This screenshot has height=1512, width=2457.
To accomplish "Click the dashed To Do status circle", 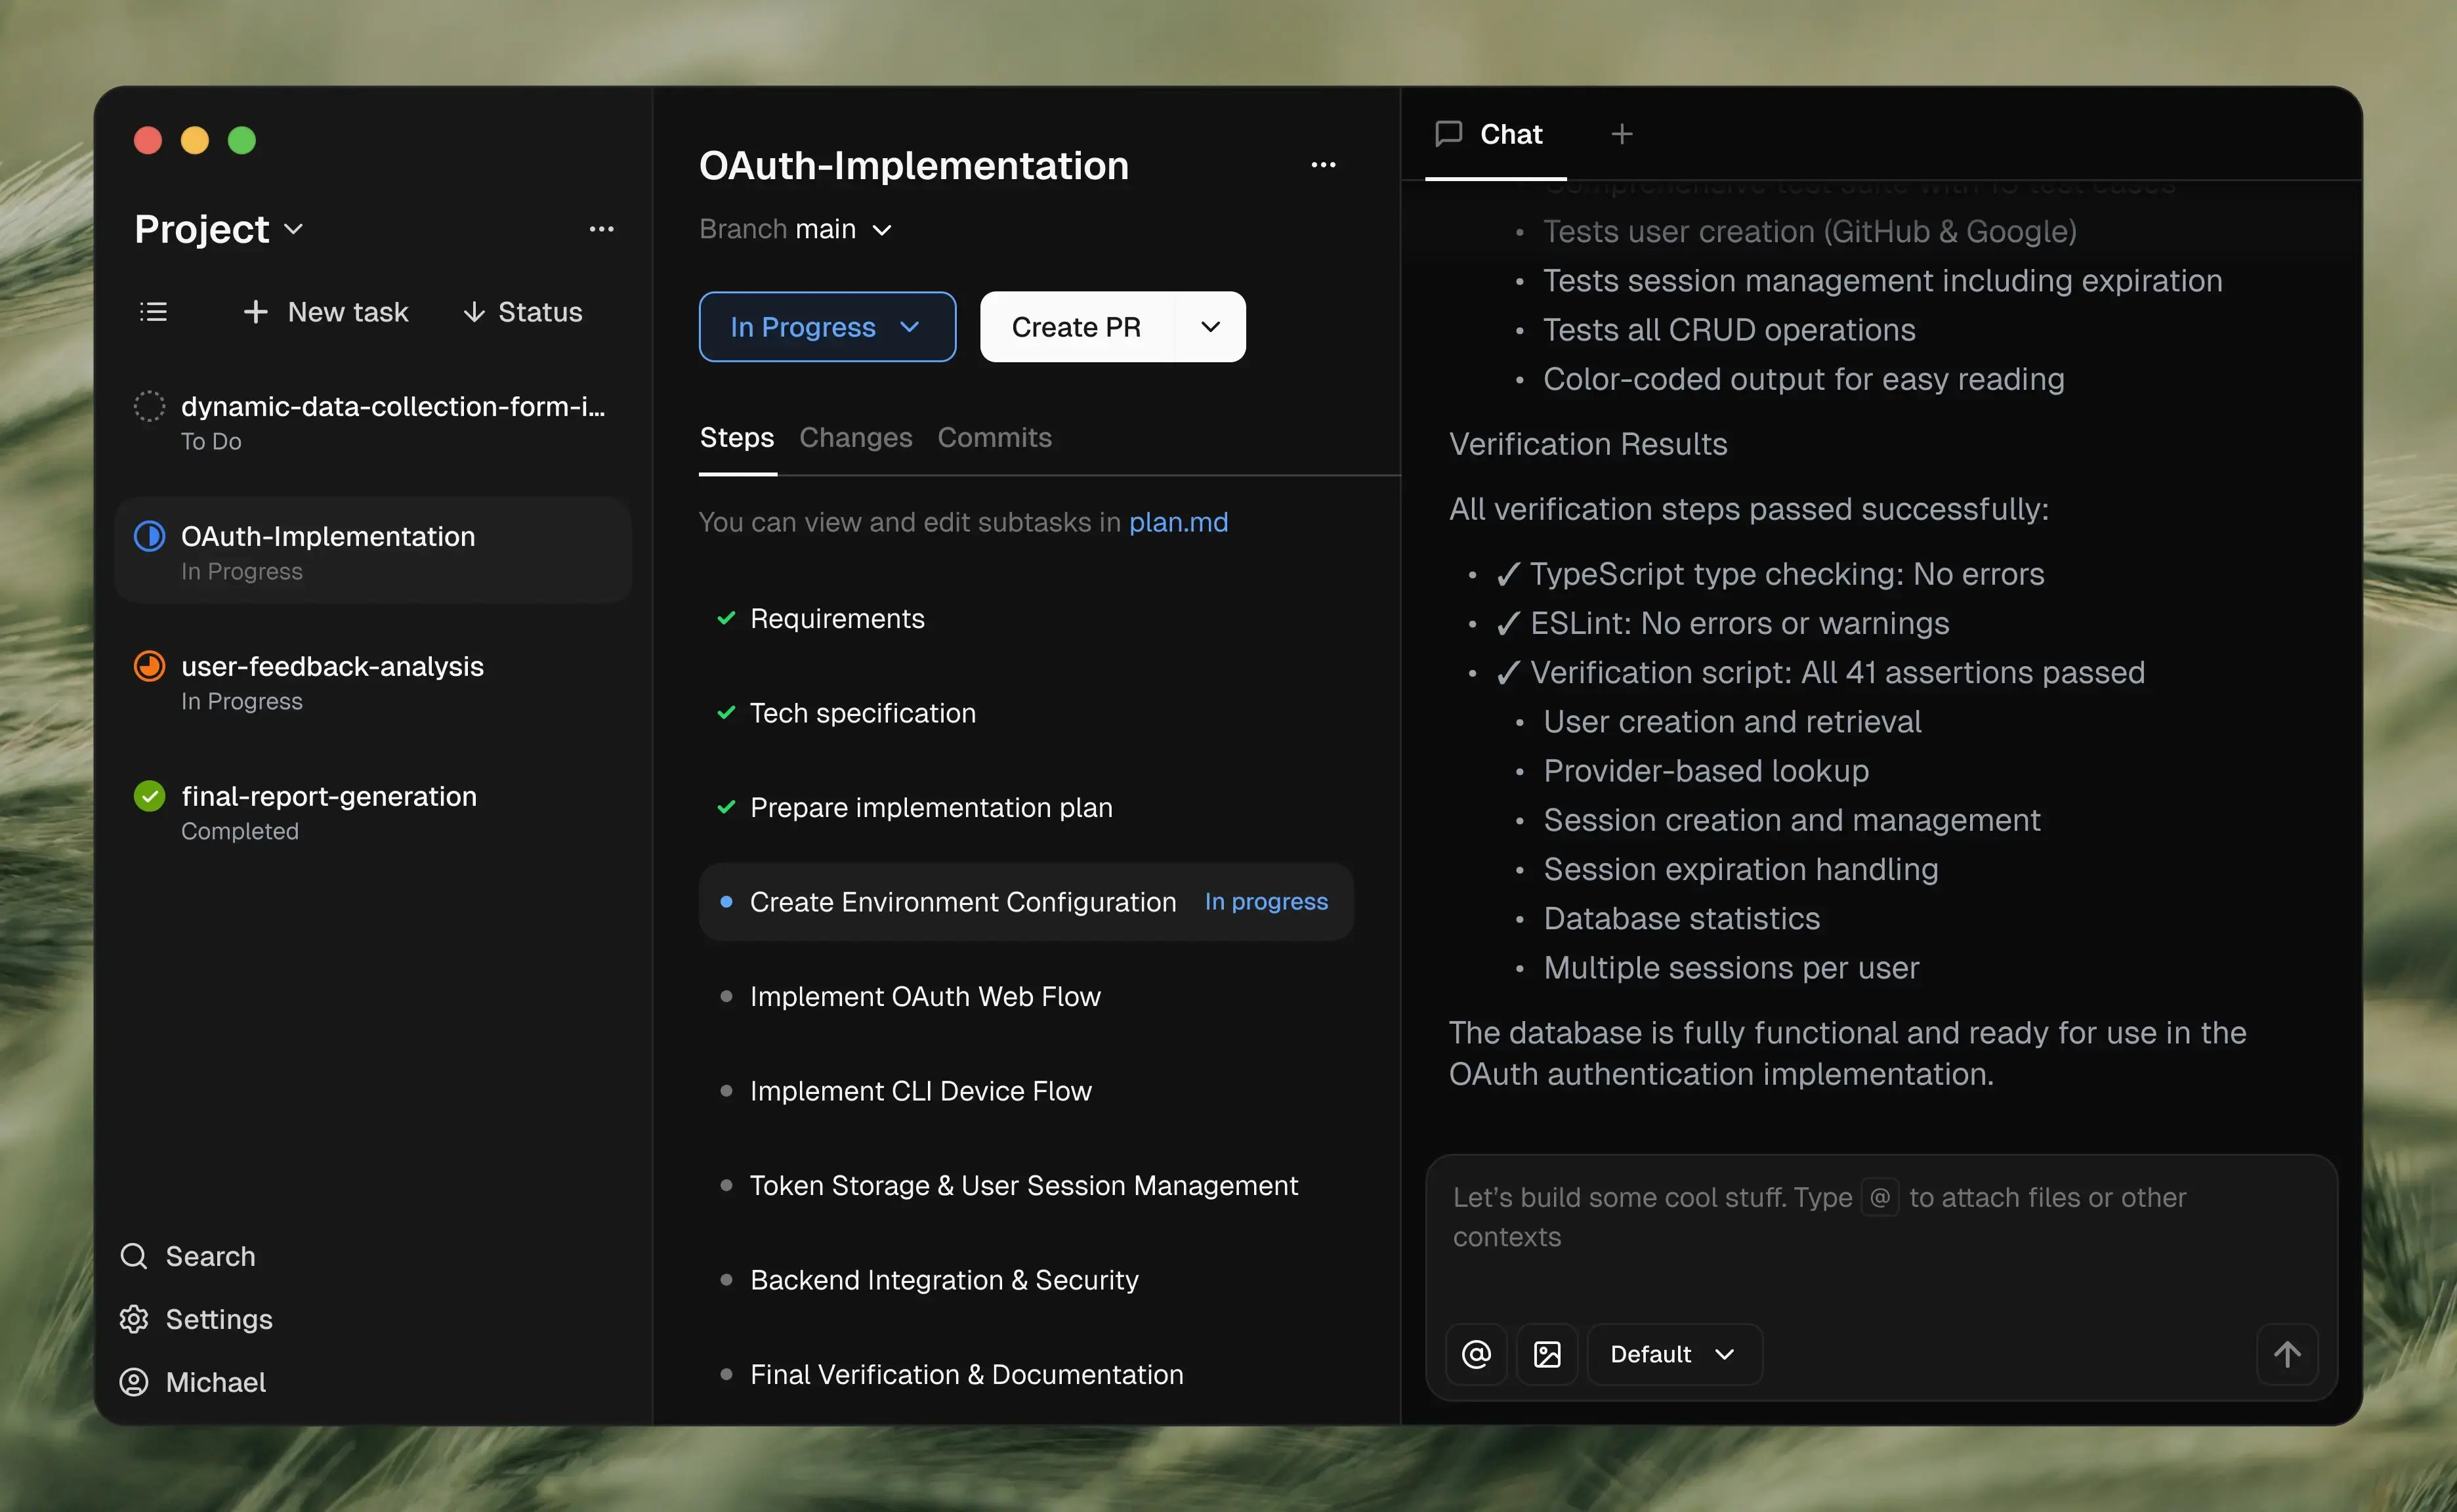I will coord(150,406).
